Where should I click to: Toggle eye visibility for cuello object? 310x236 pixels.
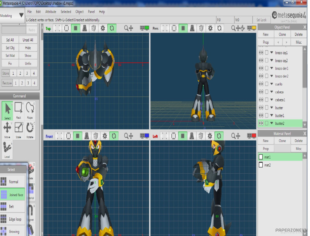coord(261,84)
